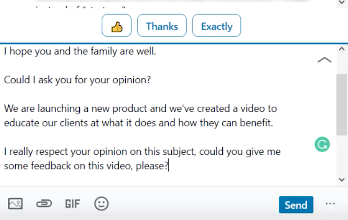
Task: Click the blue Send button
Action: pos(296,205)
